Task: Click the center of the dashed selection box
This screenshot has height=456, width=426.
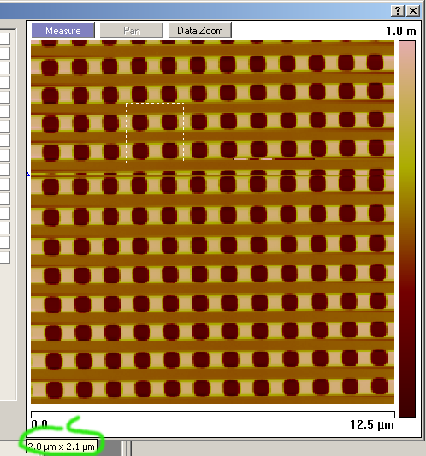Action: tap(155, 133)
